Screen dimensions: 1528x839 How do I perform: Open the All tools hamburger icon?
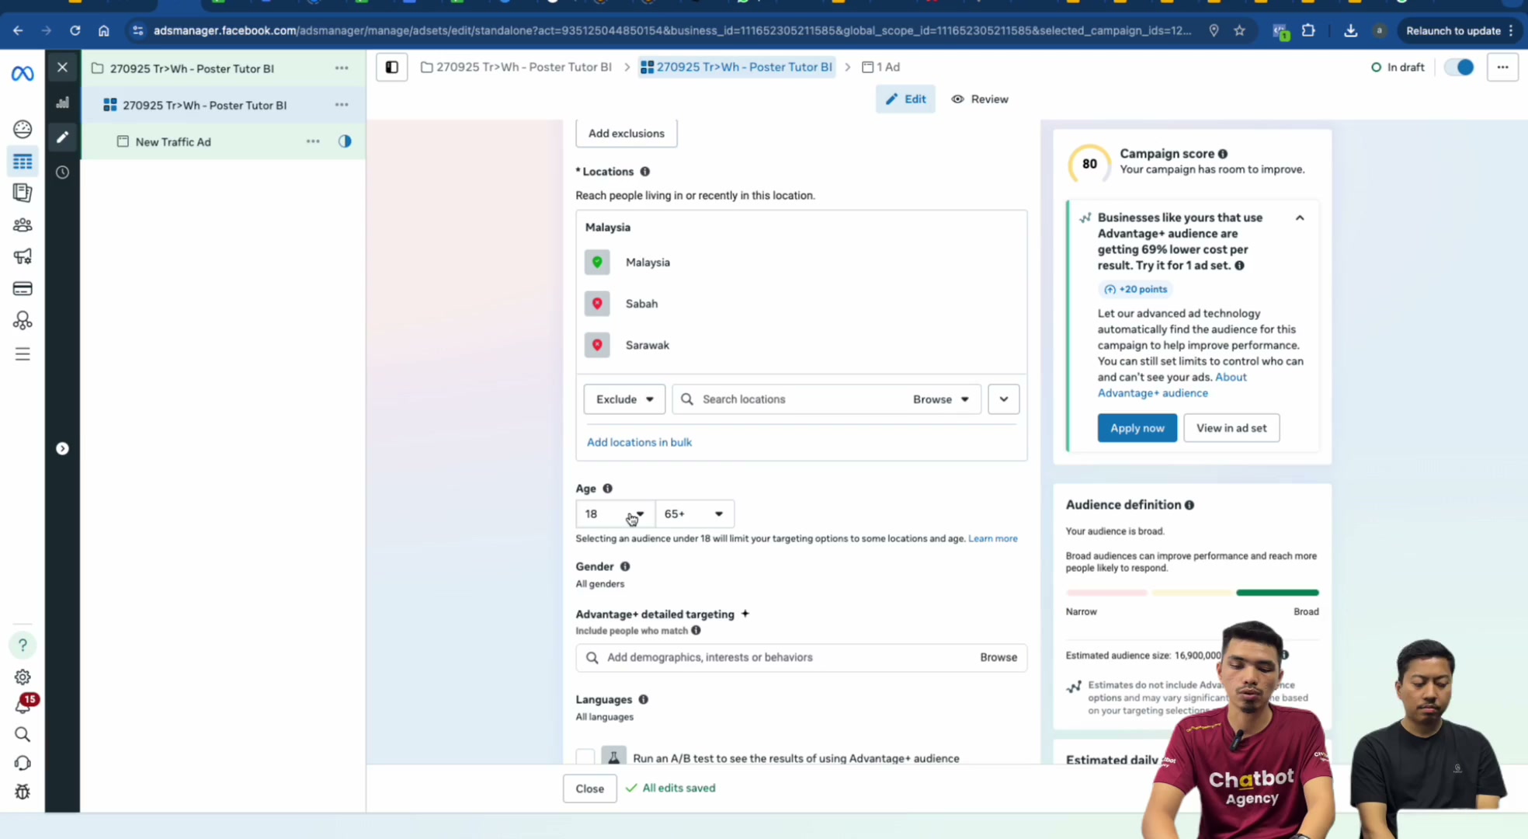[23, 354]
